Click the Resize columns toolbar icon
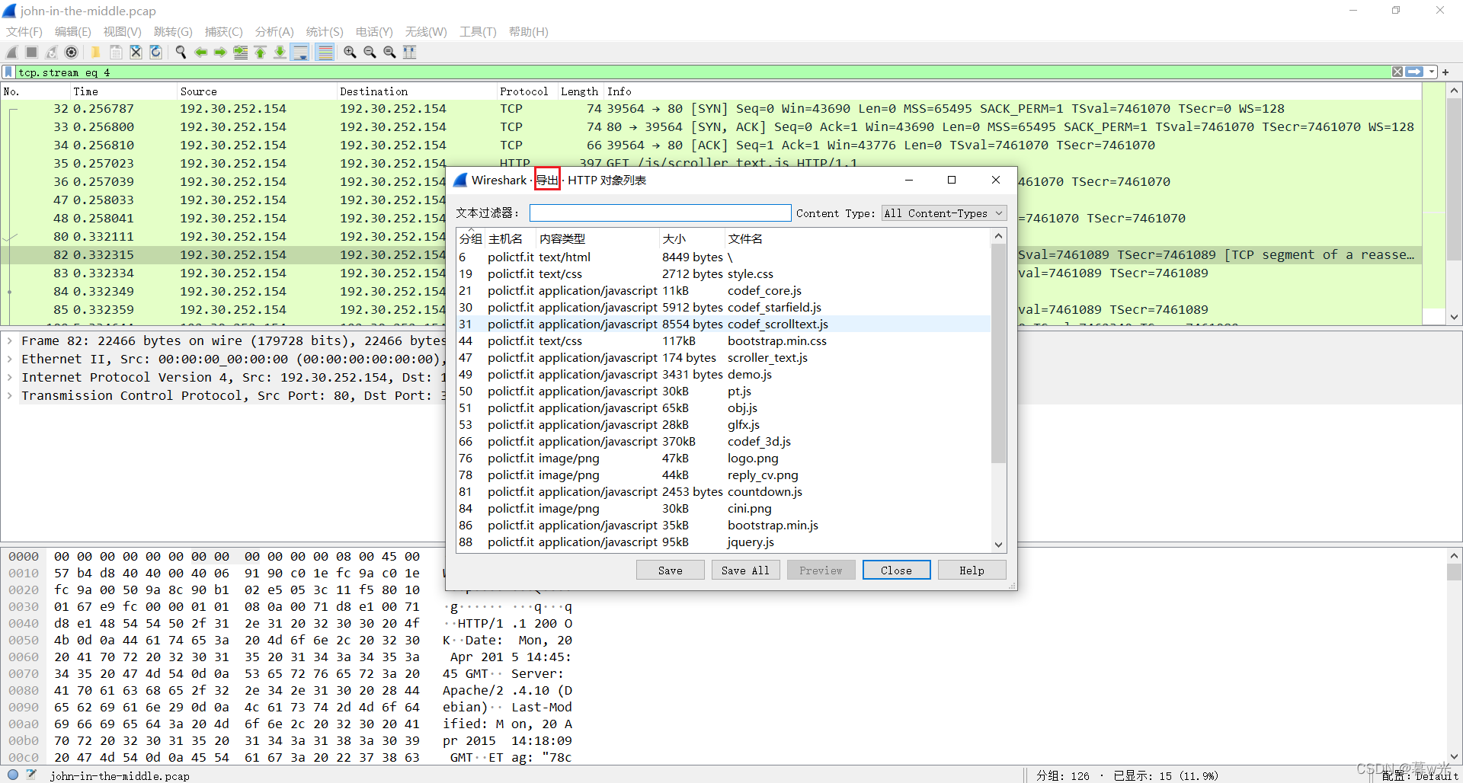The image size is (1463, 783). point(409,52)
